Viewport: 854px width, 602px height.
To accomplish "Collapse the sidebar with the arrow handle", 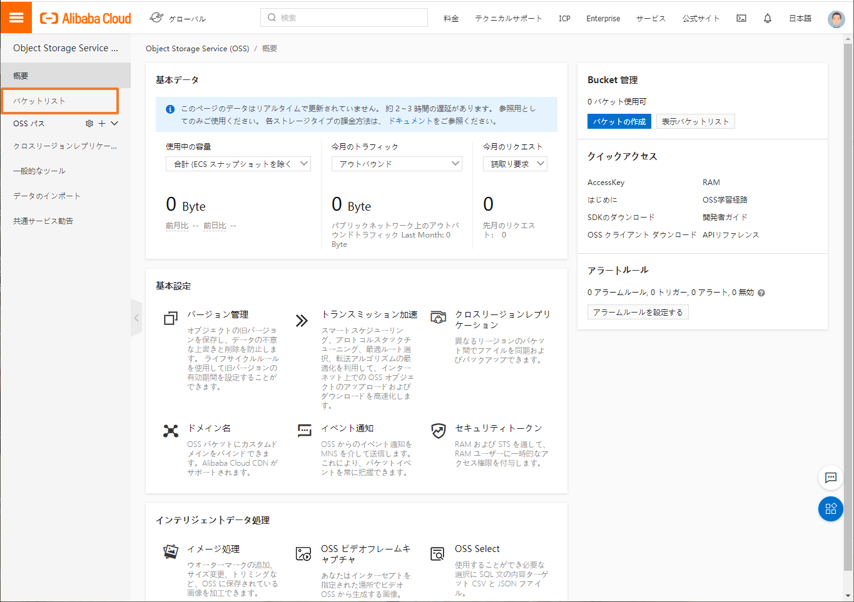I will pyautogui.click(x=136, y=318).
